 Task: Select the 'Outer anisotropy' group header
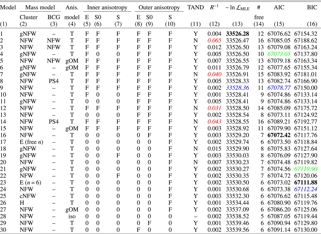[x=159, y=8]
